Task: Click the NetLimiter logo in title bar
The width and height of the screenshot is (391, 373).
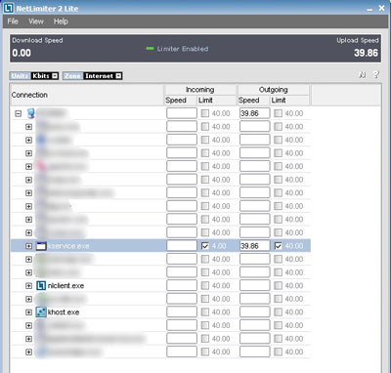Action: (9, 8)
